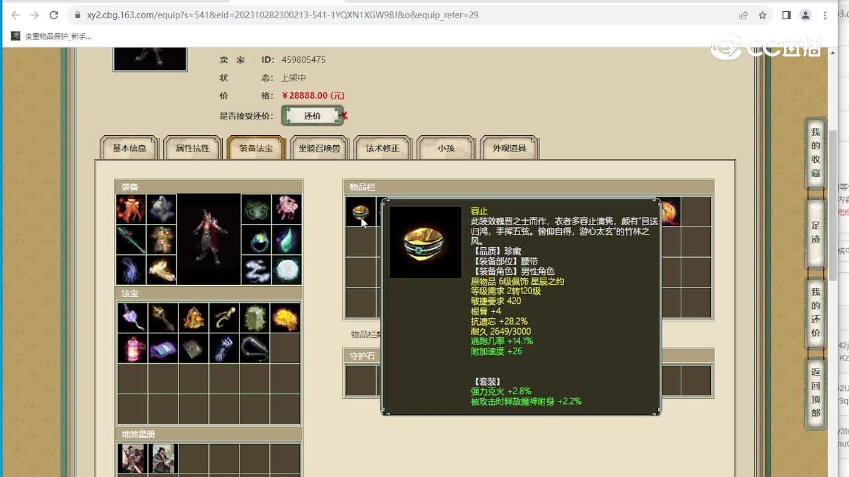
Task: Select the purple-blue book 法宝 icon
Action: pos(163,348)
